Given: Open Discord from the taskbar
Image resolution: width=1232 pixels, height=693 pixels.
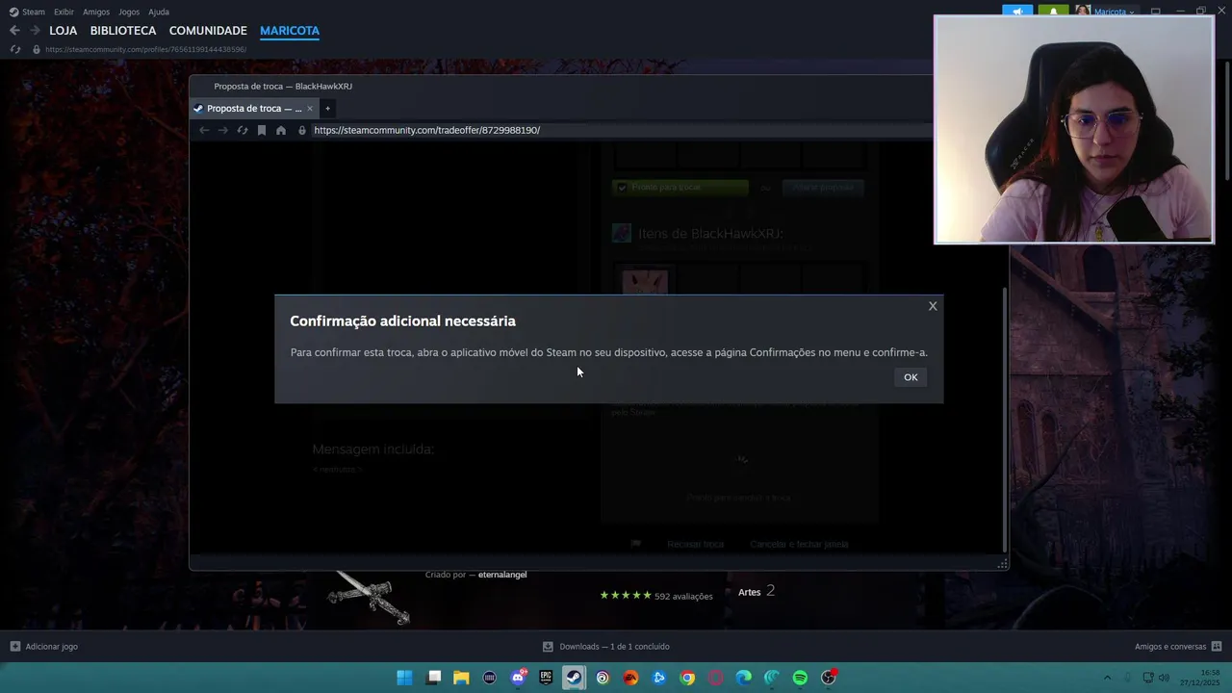Looking at the screenshot, I should tap(519, 678).
